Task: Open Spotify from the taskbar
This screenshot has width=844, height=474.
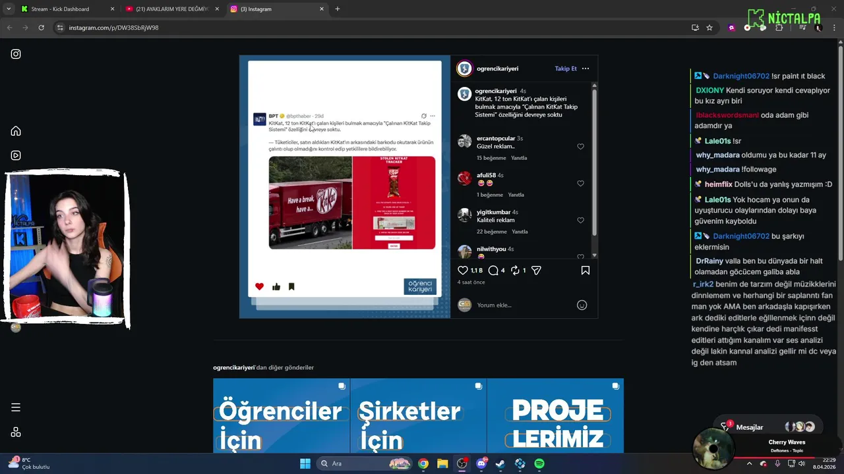Action: point(539,463)
